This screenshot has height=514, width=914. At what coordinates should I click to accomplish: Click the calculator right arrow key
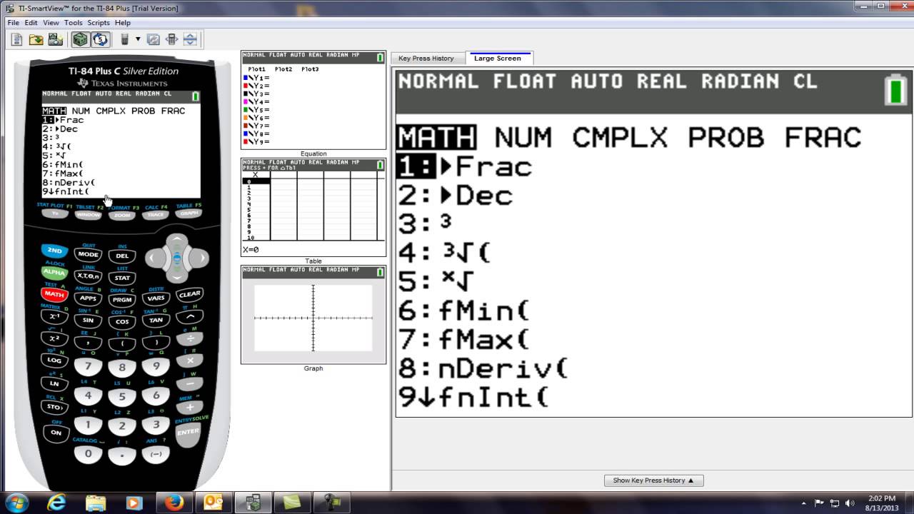point(199,258)
